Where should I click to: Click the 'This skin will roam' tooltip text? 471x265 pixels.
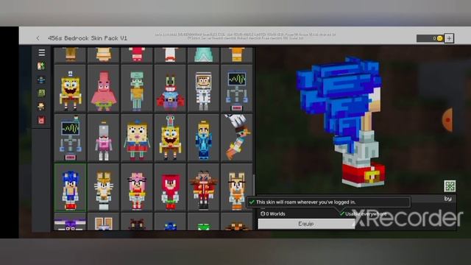coord(305,202)
